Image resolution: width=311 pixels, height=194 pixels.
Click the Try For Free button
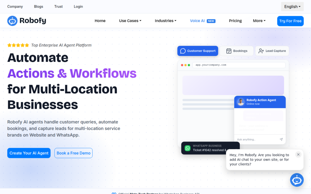290,21
